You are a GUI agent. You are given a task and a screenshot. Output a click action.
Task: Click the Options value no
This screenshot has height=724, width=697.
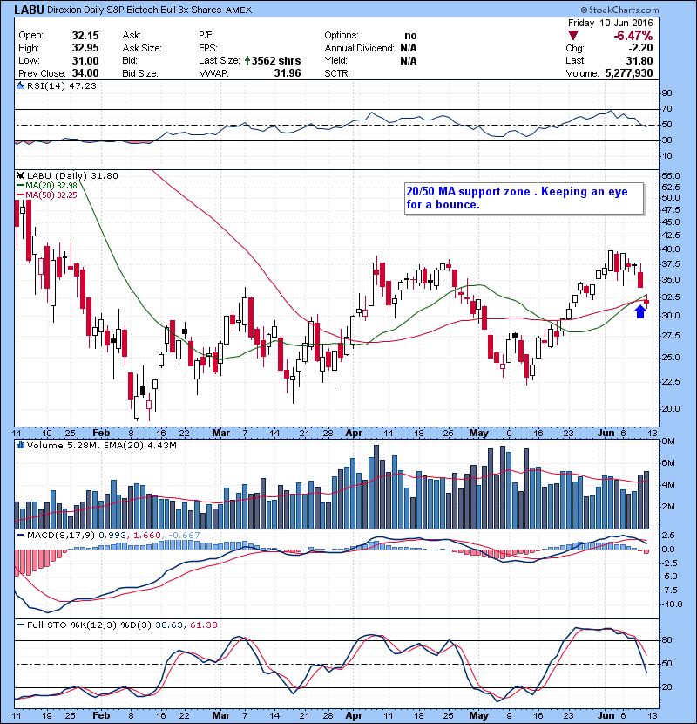410,36
